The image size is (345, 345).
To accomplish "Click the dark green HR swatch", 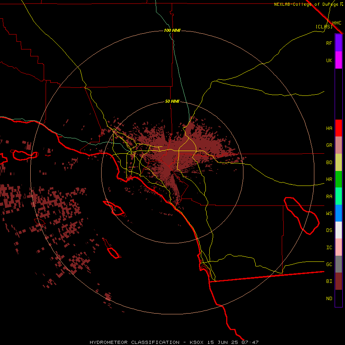I will tap(338, 179).
